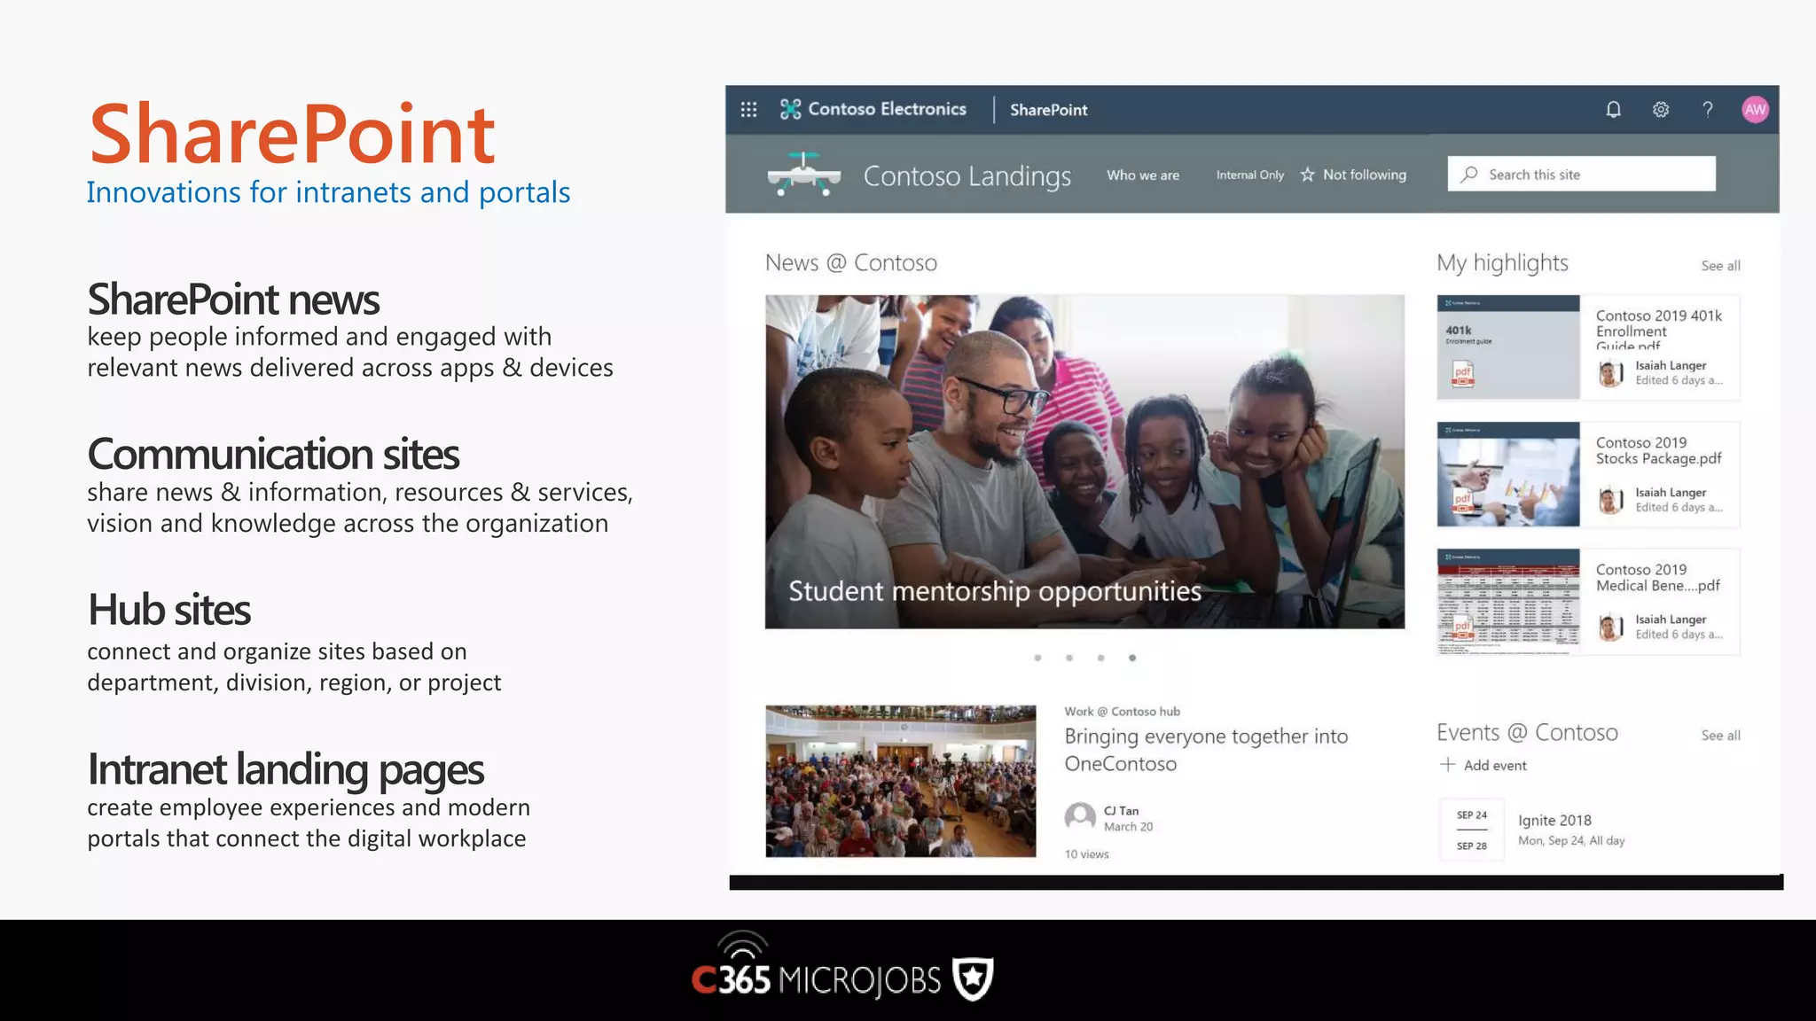Image resolution: width=1816 pixels, height=1021 pixels.
Task: Click the Contoso Electronics logo icon
Action: (790, 109)
